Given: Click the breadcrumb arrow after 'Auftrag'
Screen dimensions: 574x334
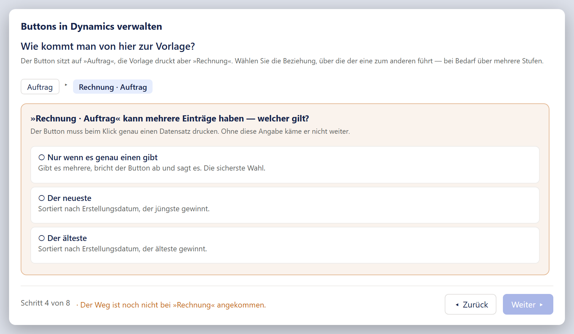Looking at the screenshot, I should pyautogui.click(x=66, y=85).
